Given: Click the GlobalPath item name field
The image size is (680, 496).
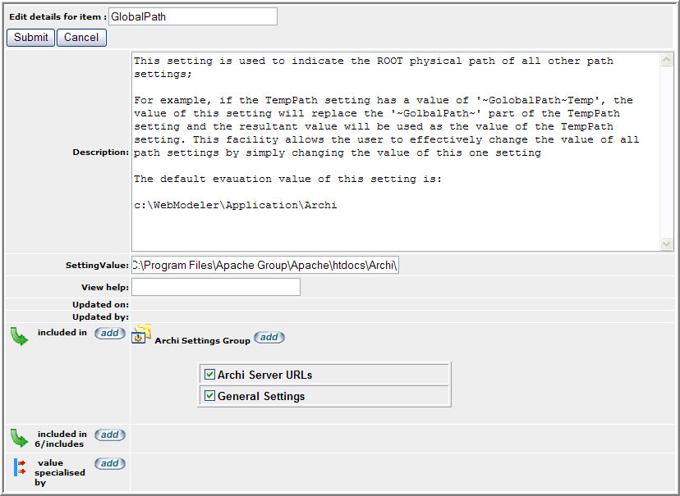Looking at the screenshot, I should (193, 16).
